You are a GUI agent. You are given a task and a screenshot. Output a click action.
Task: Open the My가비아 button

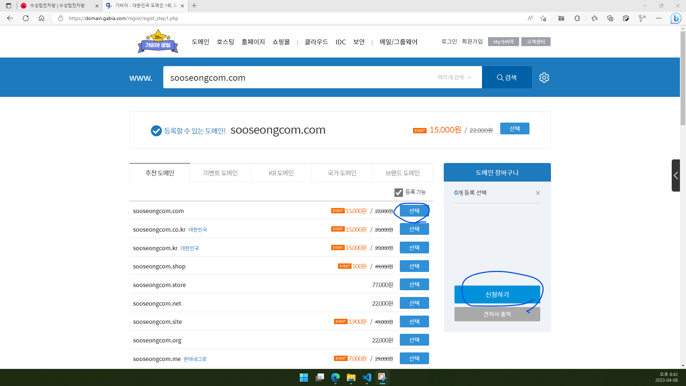click(503, 42)
